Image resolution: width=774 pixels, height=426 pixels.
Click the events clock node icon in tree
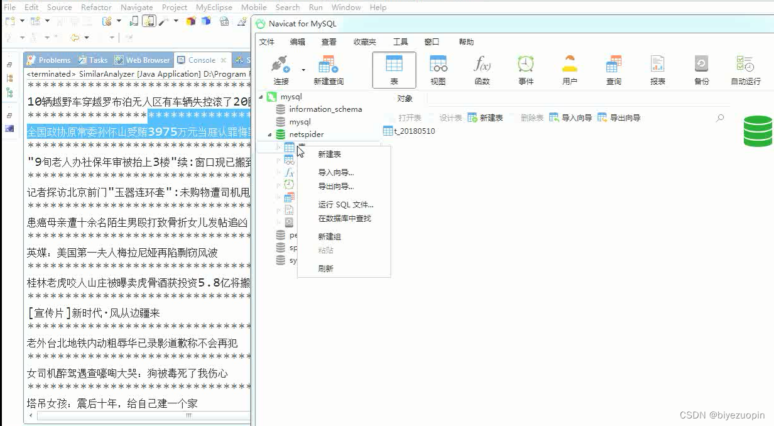coord(289,185)
